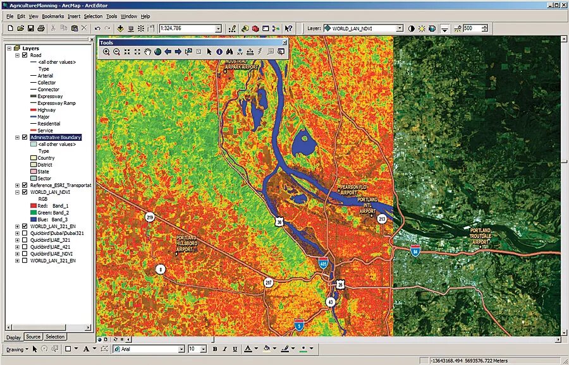This screenshot has width=569, height=365.
Task: Enable Quickbird\Dubai\Dubai321 layer
Action: [x=25, y=233]
